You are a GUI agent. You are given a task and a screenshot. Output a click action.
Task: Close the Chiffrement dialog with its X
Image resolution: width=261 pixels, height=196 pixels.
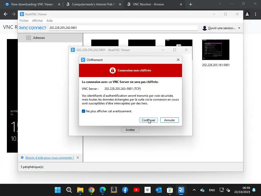point(178,60)
